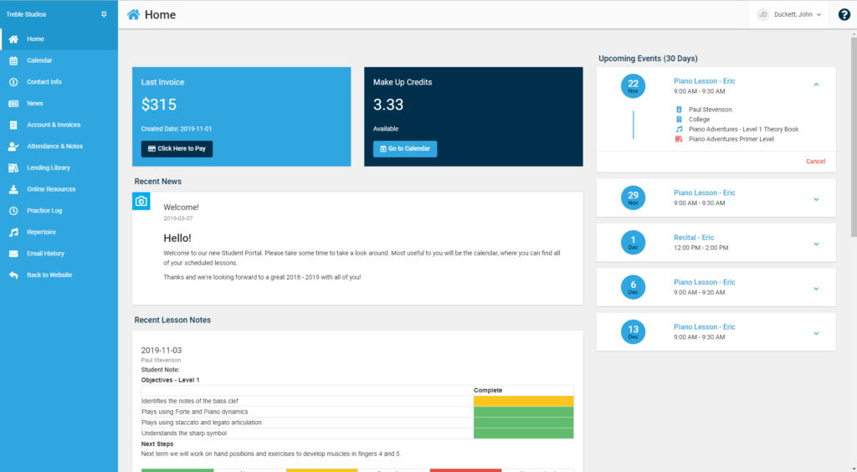Click the Go to Calendar button

405,149
